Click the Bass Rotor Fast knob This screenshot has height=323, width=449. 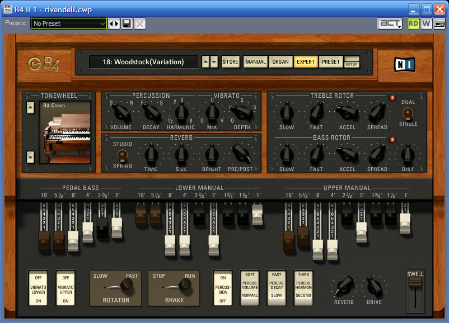pyautogui.click(x=317, y=154)
